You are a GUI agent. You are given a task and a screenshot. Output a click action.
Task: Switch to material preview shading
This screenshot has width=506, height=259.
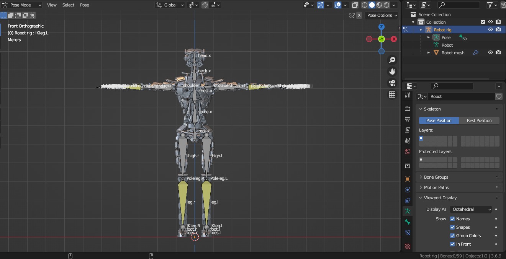(x=379, y=5)
